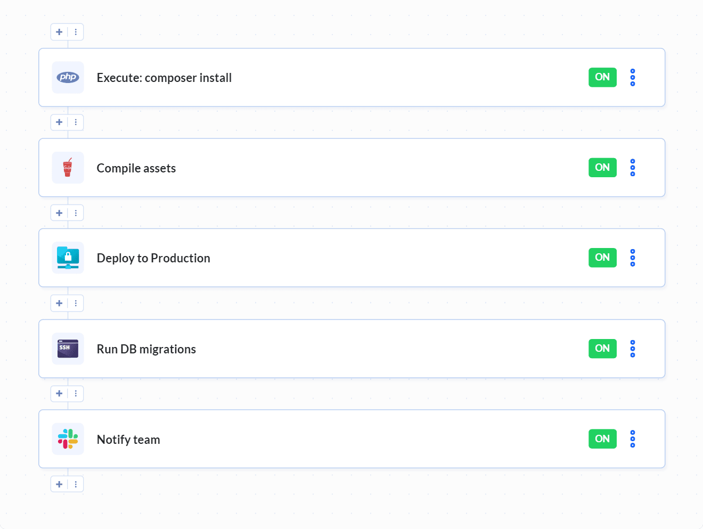703x529 pixels.
Task: Toggle off Deploy to Production
Action: (602, 258)
